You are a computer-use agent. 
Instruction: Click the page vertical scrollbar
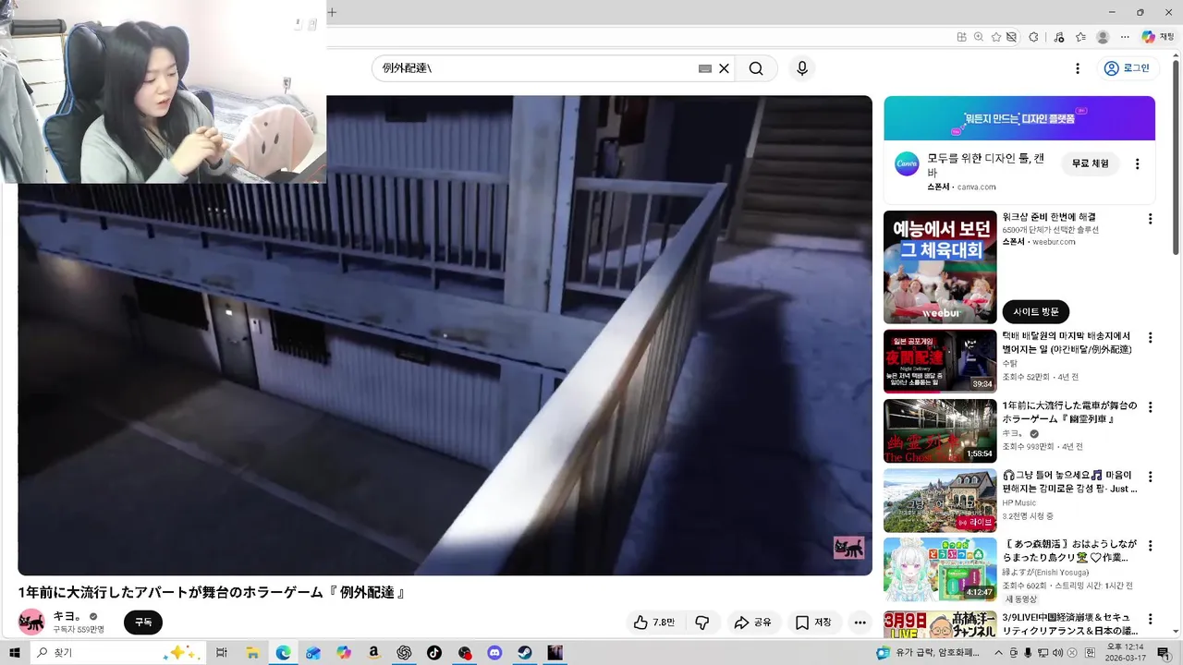coord(1177,157)
